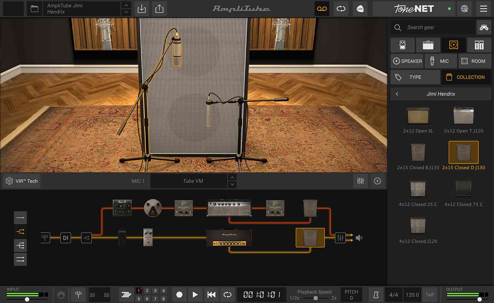
Task: Click the export preset share icon
Action: click(159, 9)
